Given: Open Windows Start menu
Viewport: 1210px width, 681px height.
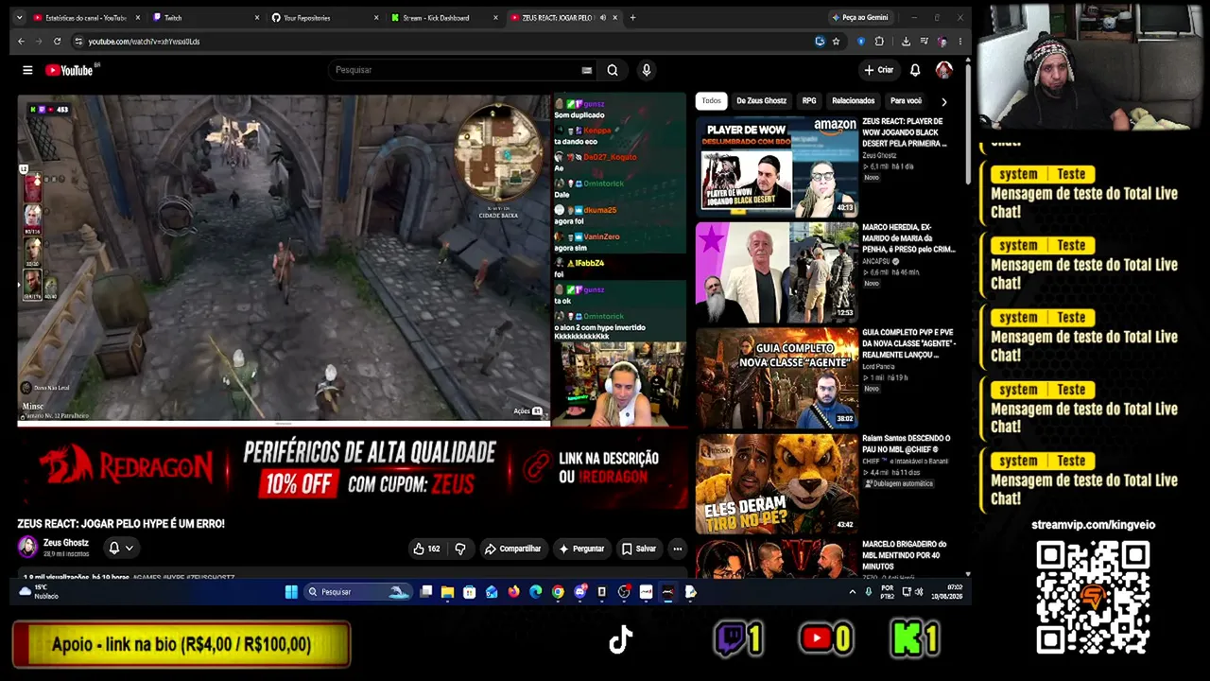Looking at the screenshot, I should click(x=291, y=592).
